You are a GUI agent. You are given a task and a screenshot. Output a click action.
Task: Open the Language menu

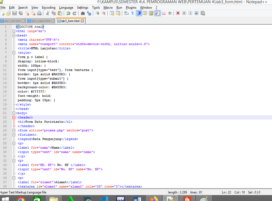pyautogui.click(x=66, y=8)
